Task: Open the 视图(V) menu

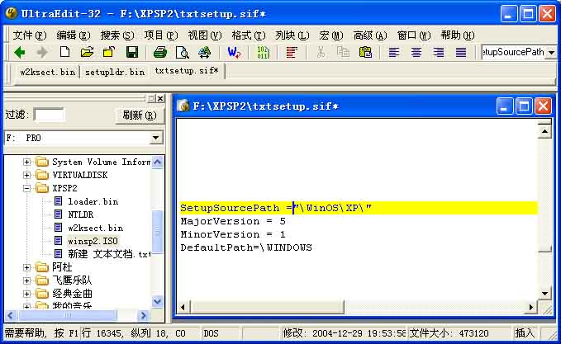Action: tap(205, 35)
